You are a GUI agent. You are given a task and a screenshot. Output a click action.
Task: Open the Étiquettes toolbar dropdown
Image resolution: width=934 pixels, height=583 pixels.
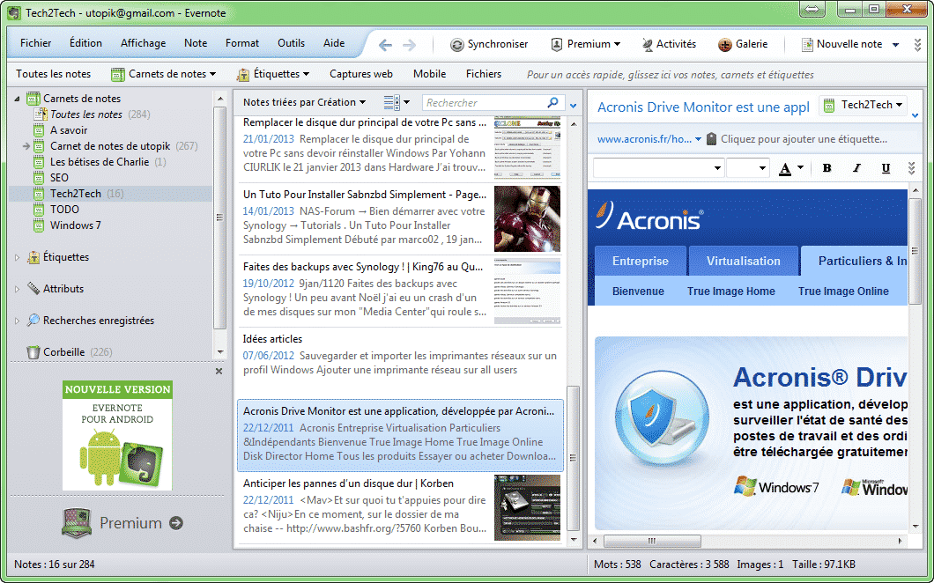(273, 74)
